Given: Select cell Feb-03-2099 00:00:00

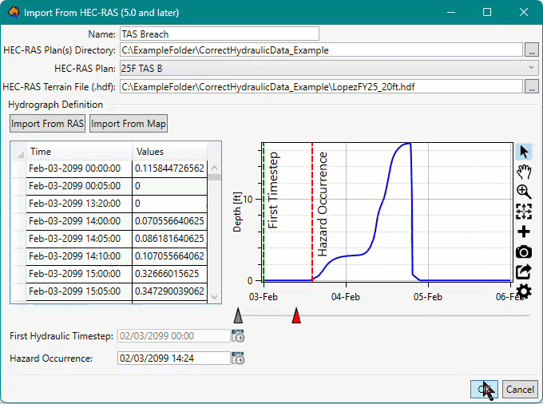Looking at the screenshot, I should coord(79,168).
